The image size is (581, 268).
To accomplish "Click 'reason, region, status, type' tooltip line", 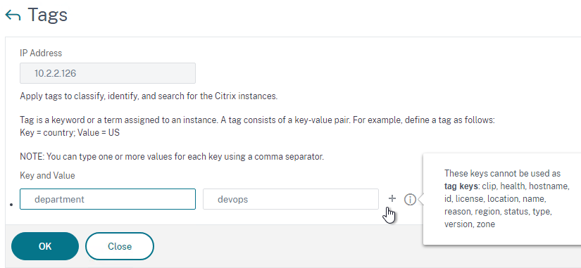I will [499, 212].
